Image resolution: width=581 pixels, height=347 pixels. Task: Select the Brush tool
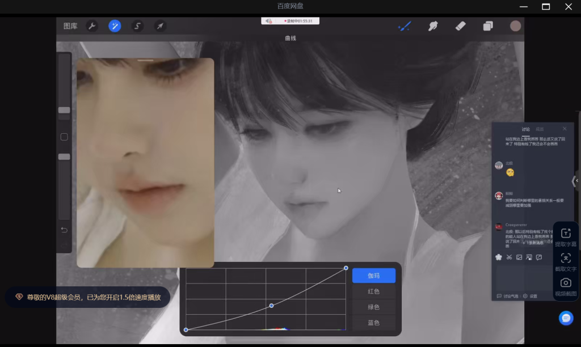click(x=405, y=26)
